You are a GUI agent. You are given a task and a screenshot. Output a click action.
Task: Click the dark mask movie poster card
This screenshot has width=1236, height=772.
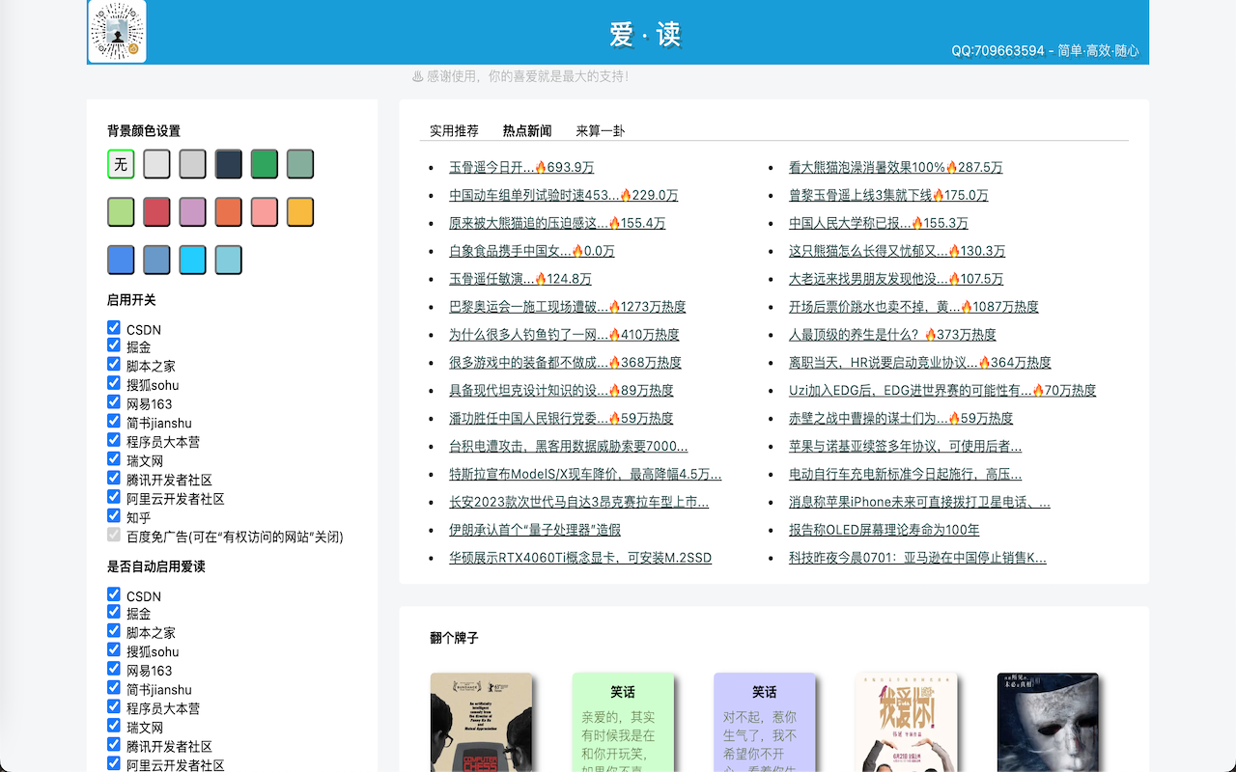pos(1047,722)
